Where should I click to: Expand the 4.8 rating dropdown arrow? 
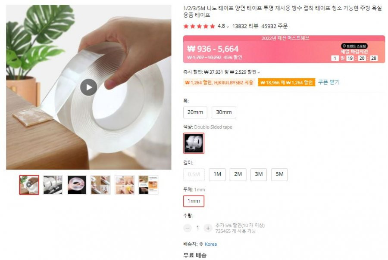click(228, 27)
